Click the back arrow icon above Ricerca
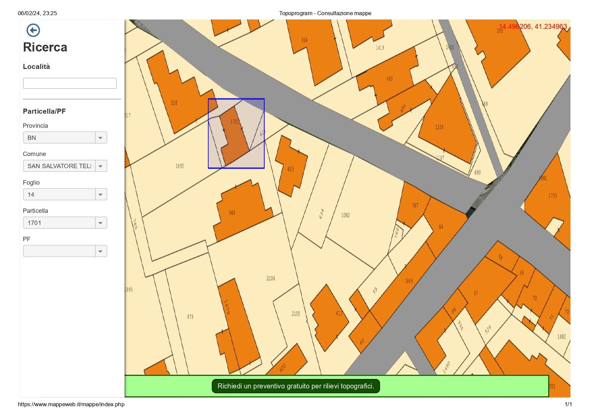 coord(33,30)
